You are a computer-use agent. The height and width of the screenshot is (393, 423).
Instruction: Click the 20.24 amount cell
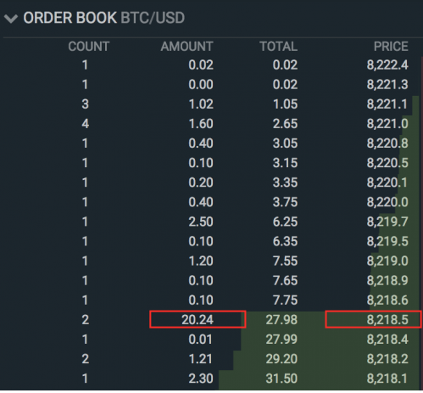[x=198, y=320]
